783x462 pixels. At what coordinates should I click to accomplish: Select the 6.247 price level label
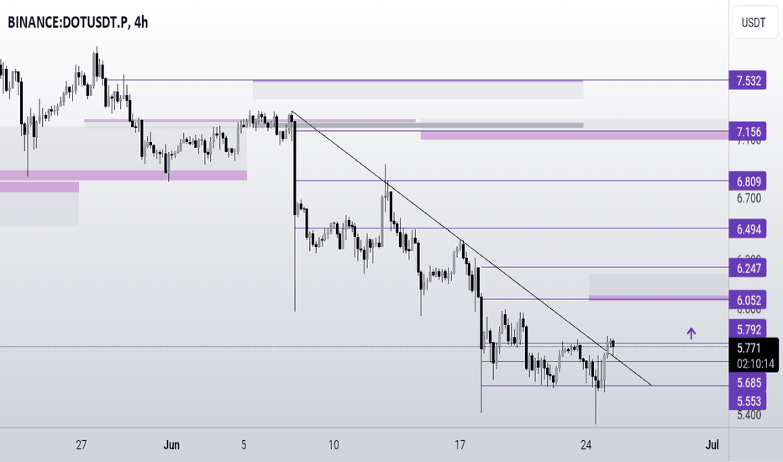click(748, 268)
